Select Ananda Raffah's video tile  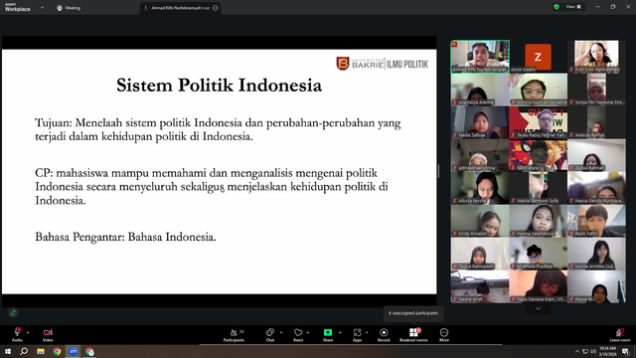tap(596, 122)
